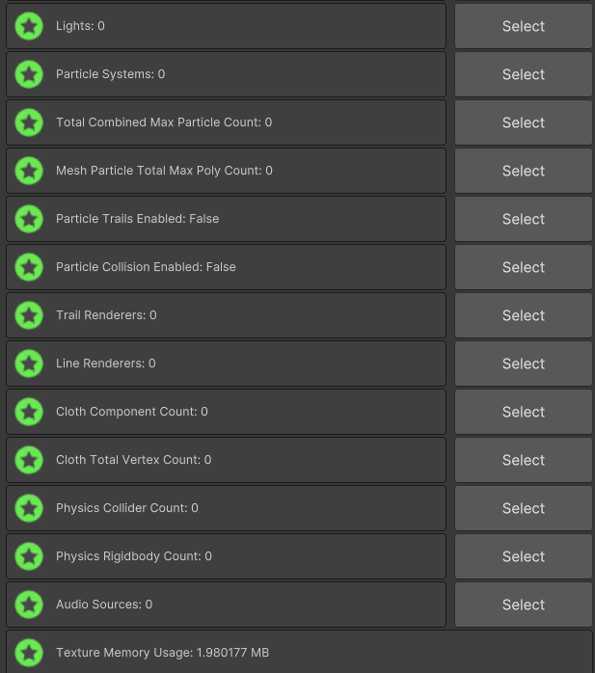The width and height of the screenshot is (595, 673).
Task: Click the star icon next to Particle Systems
Action: [30, 74]
